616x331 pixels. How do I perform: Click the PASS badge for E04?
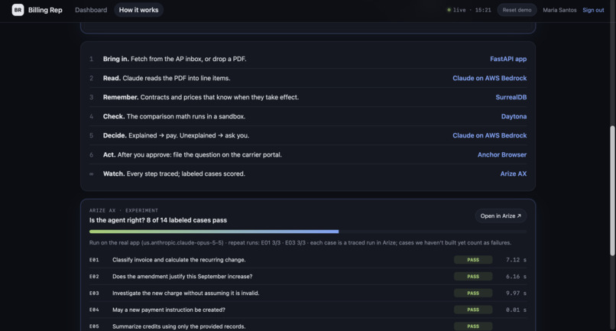(473, 310)
